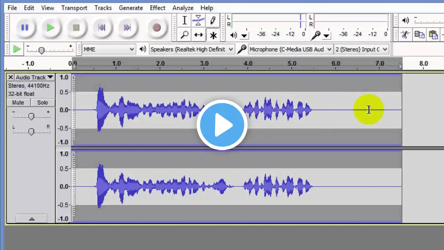Image resolution: width=444 pixels, height=250 pixels.
Task: Click the speaker icon beside the Speakers device
Action: (143, 49)
